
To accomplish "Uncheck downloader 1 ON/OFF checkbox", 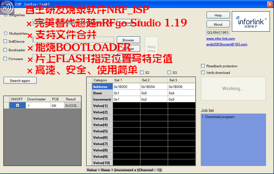I will (17, 105).
